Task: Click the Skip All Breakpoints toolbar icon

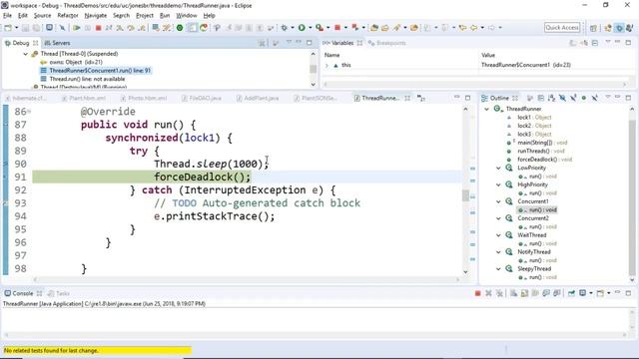Action: 62,28
